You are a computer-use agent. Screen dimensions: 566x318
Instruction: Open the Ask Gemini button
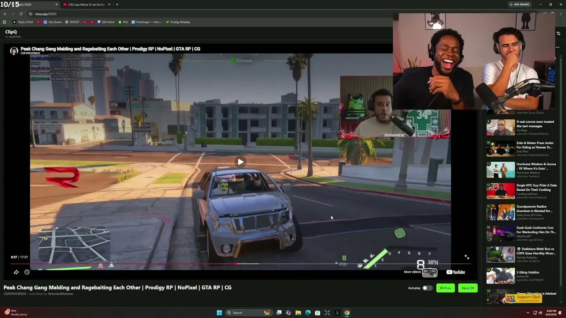point(520,4)
